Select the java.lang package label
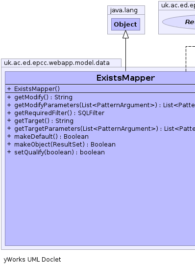 tap(124, 10)
